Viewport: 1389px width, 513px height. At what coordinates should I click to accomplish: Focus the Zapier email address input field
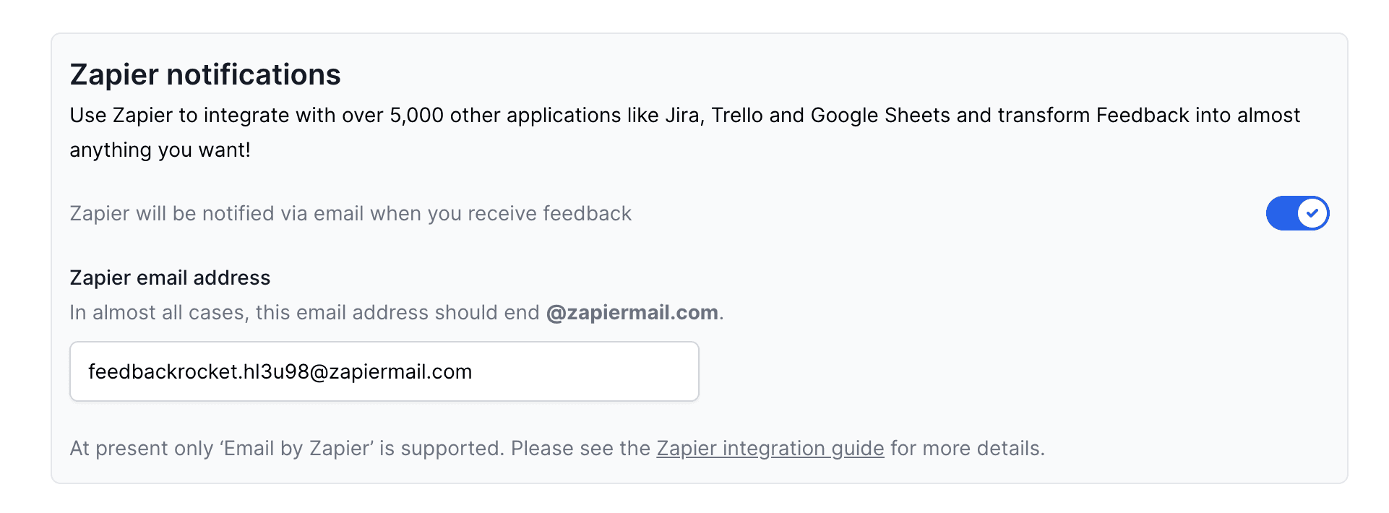pyautogui.click(x=384, y=371)
